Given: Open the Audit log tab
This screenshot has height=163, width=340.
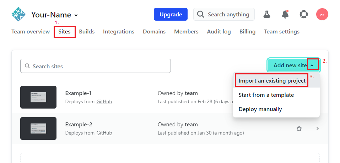Looking at the screenshot, I should coord(219,32).
